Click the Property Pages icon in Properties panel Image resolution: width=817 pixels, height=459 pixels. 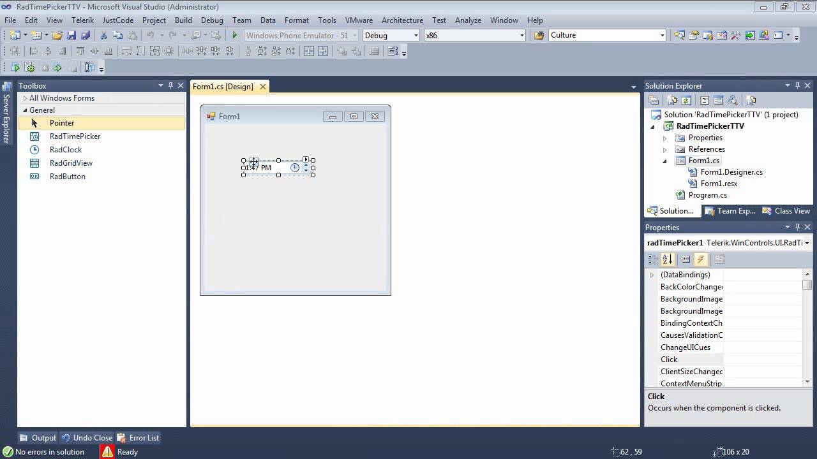[719, 259]
